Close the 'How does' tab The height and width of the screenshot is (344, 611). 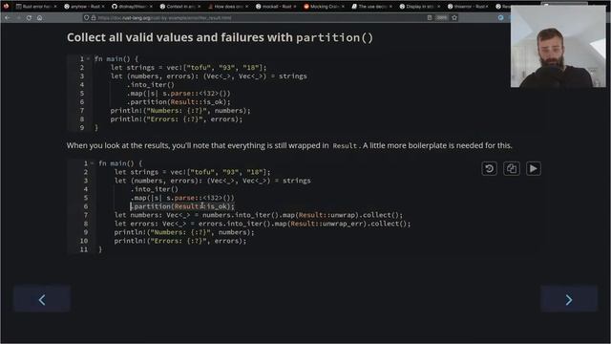pyautogui.click(x=246, y=7)
